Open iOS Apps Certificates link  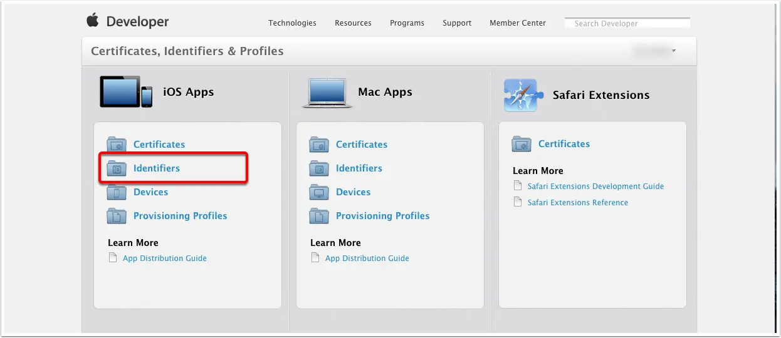[159, 145]
